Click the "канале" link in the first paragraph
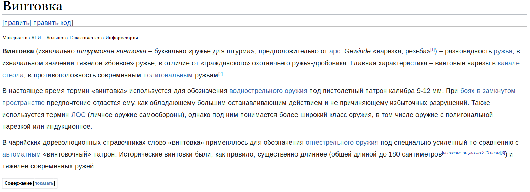 pos(509,63)
